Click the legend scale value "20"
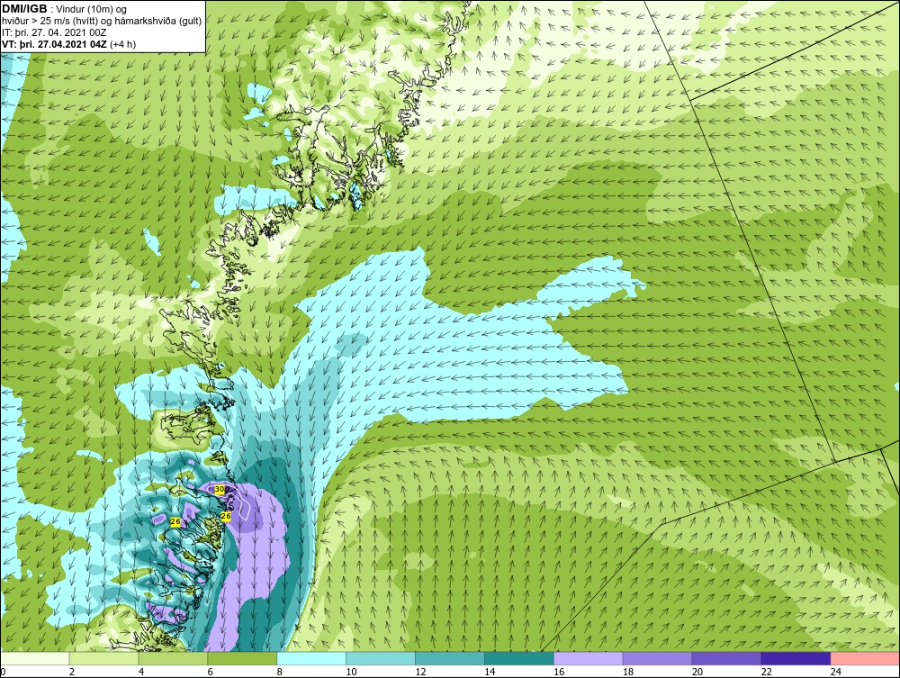The image size is (900, 678). 697,672
